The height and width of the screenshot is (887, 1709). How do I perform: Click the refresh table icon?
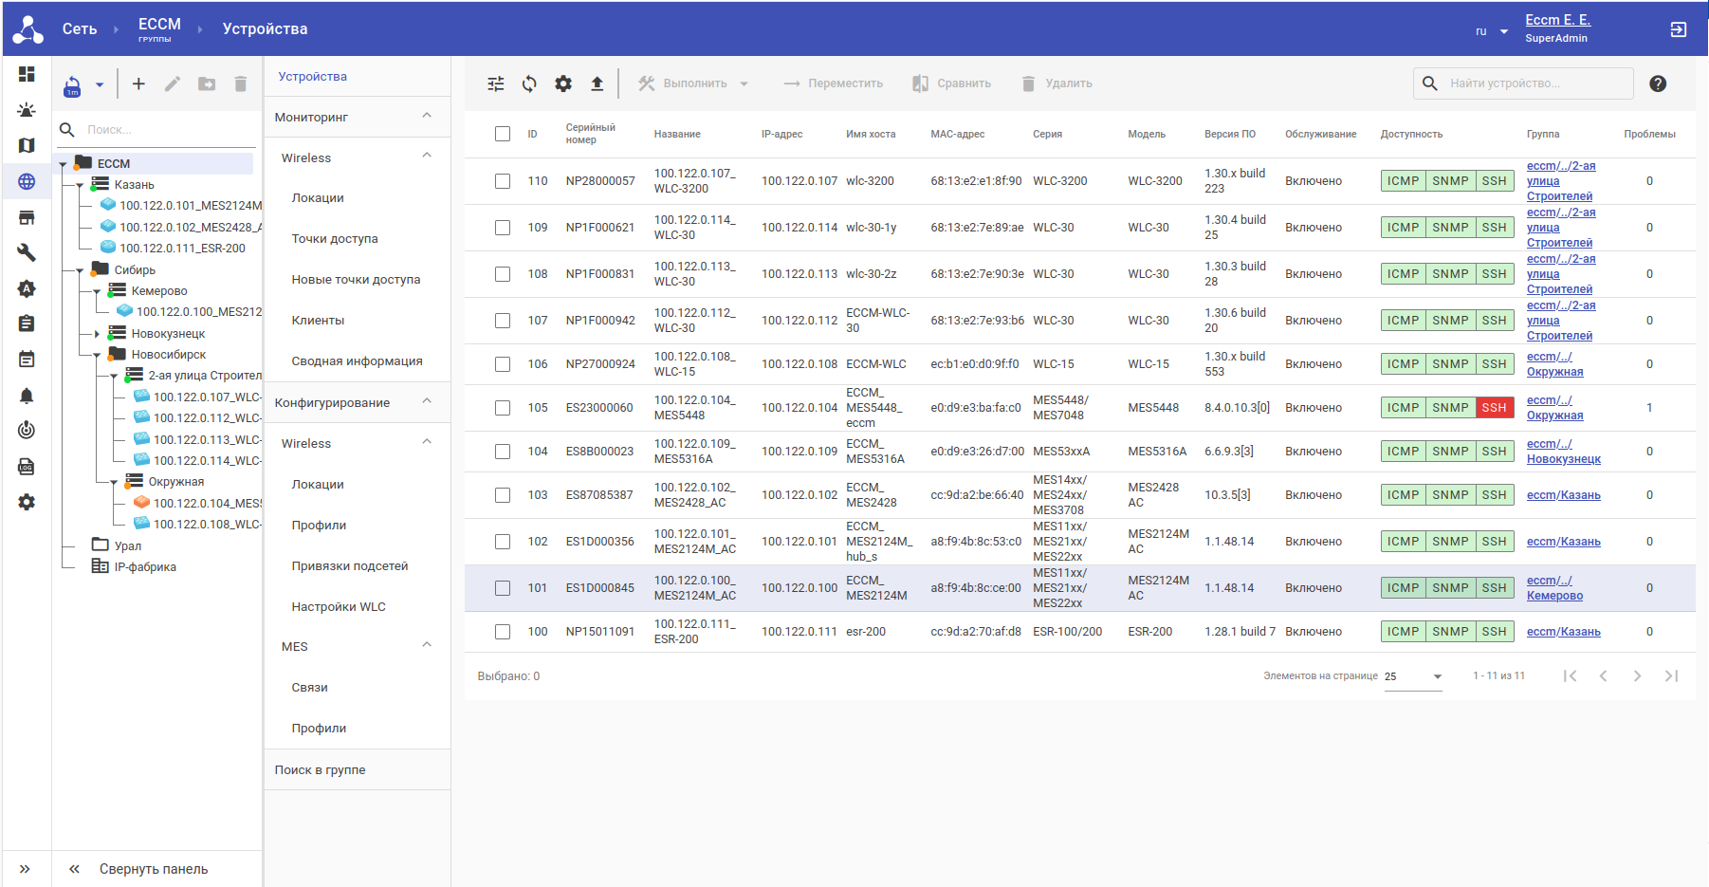[529, 83]
